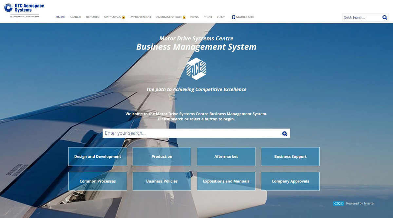Image resolution: width=393 pixels, height=218 pixels.
Task: Open the Home menu item
Action: (x=60, y=17)
